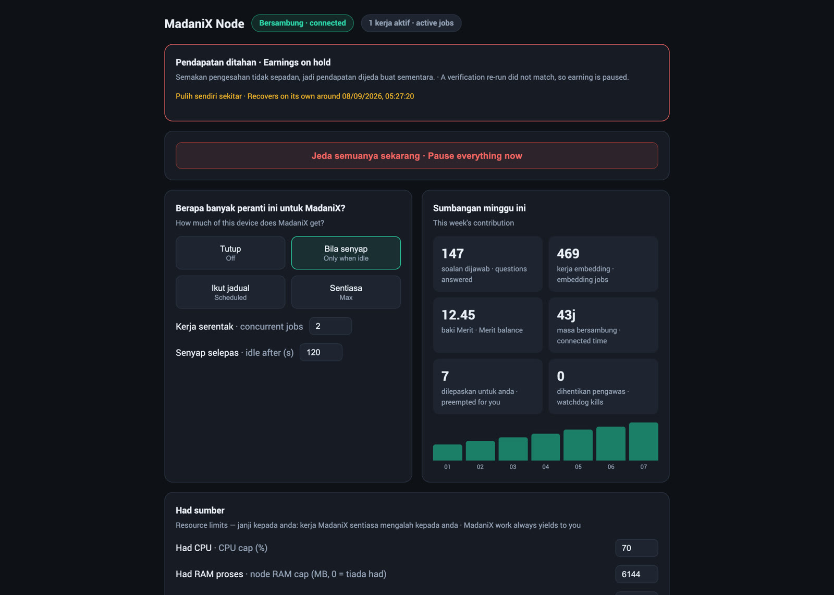The image size is (834, 595).
Task: Click the Berapa banyak peranti heading
Action: [x=260, y=208]
